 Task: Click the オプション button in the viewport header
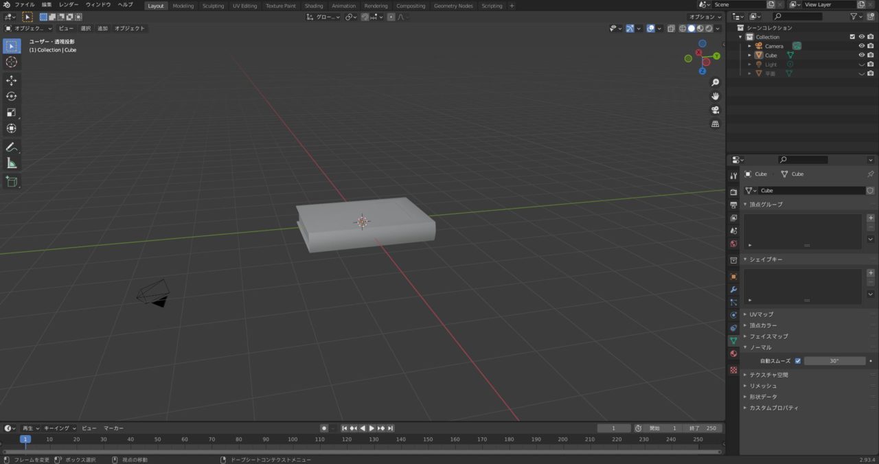[x=705, y=16]
